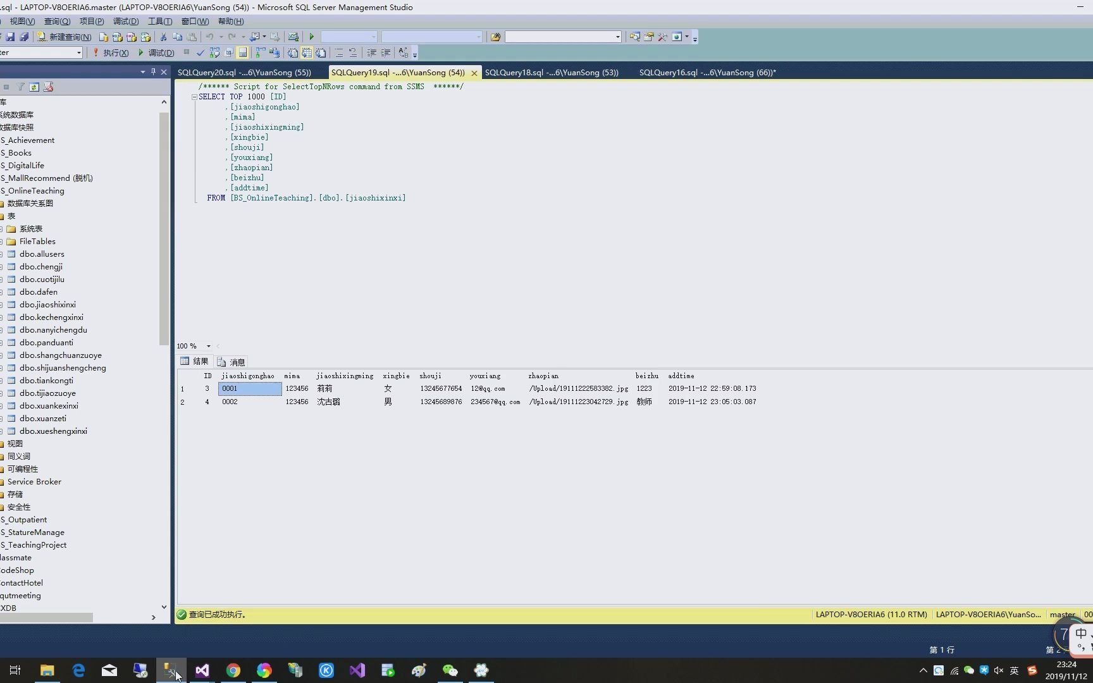Expand the FileTables folder node
The height and width of the screenshot is (683, 1093).
(x=1, y=242)
